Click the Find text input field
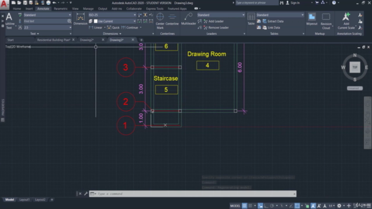Viewport: 372px width, 209px height. 45,21
